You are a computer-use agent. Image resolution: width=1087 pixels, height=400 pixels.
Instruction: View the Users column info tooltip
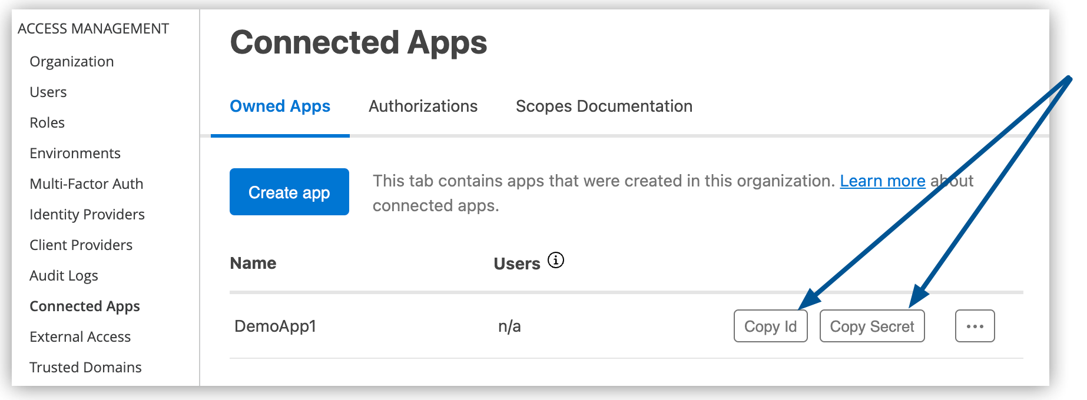(556, 259)
